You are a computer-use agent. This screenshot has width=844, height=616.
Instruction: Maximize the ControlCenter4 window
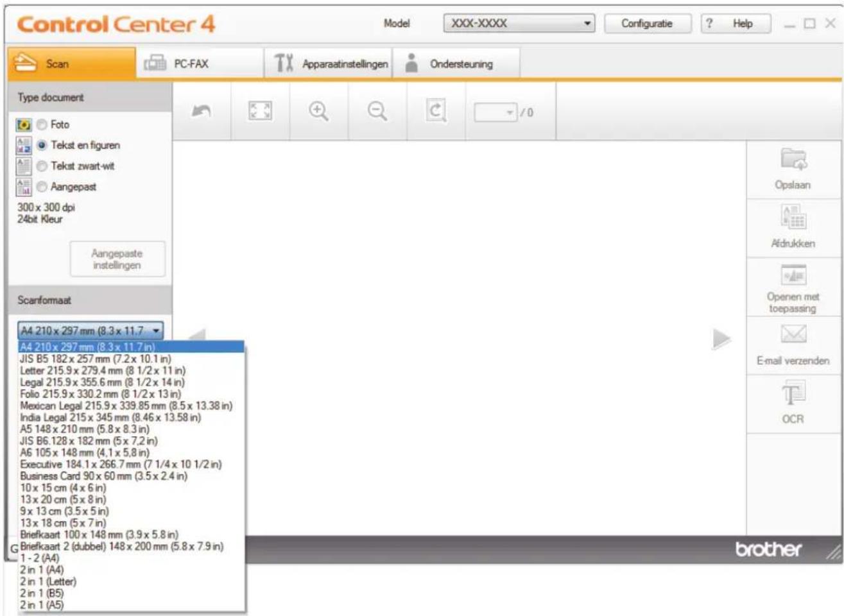coord(810,24)
